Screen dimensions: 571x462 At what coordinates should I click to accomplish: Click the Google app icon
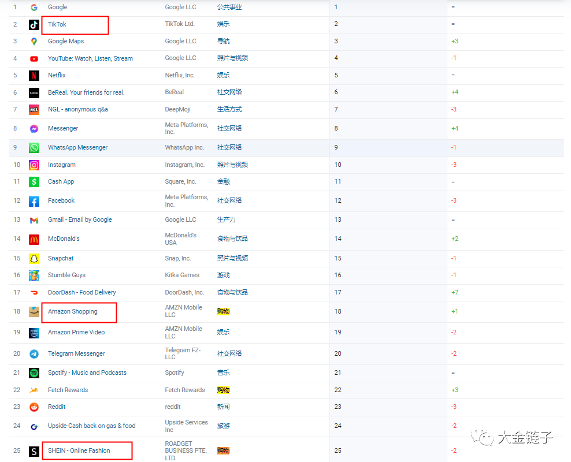point(34,8)
